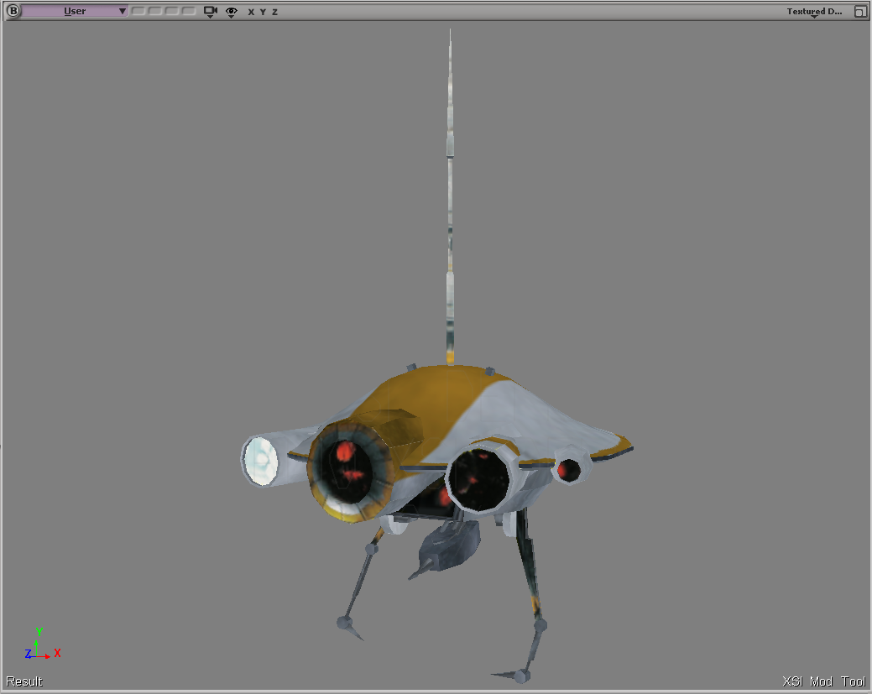Click the Z axis view button
The image size is (872, 694).
[274, 12]
